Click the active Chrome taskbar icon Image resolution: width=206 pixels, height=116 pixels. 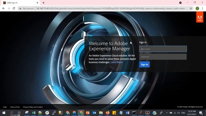point(81,113)
